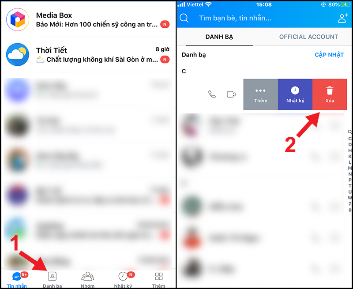Tap the CẬP NHẬT link

click(329, 55)
